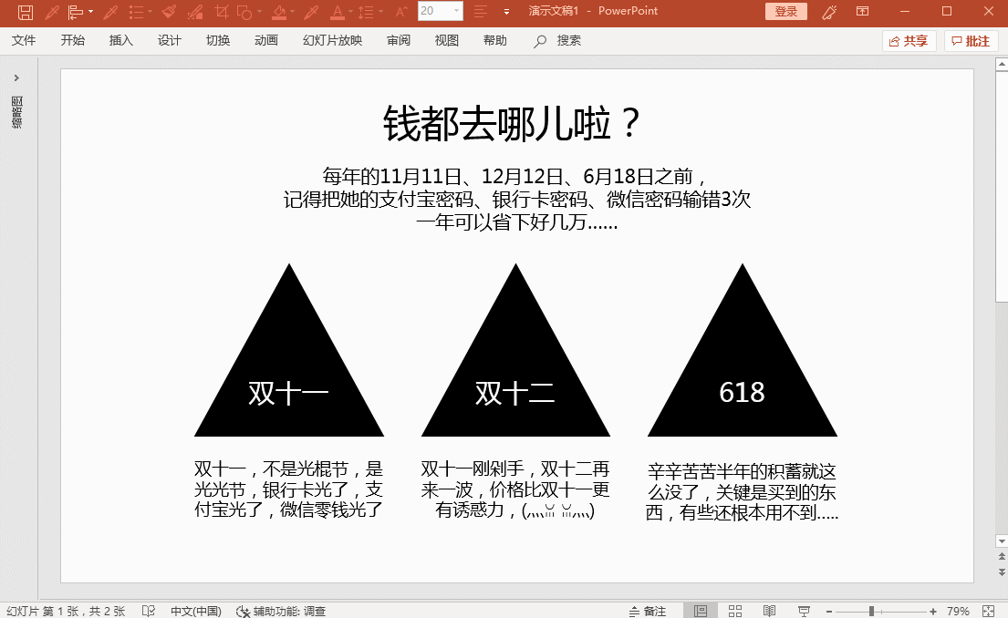Screen dimensions: 1008x618
Task: Apply shape fill with paint bucket icon
Action: 279,12
